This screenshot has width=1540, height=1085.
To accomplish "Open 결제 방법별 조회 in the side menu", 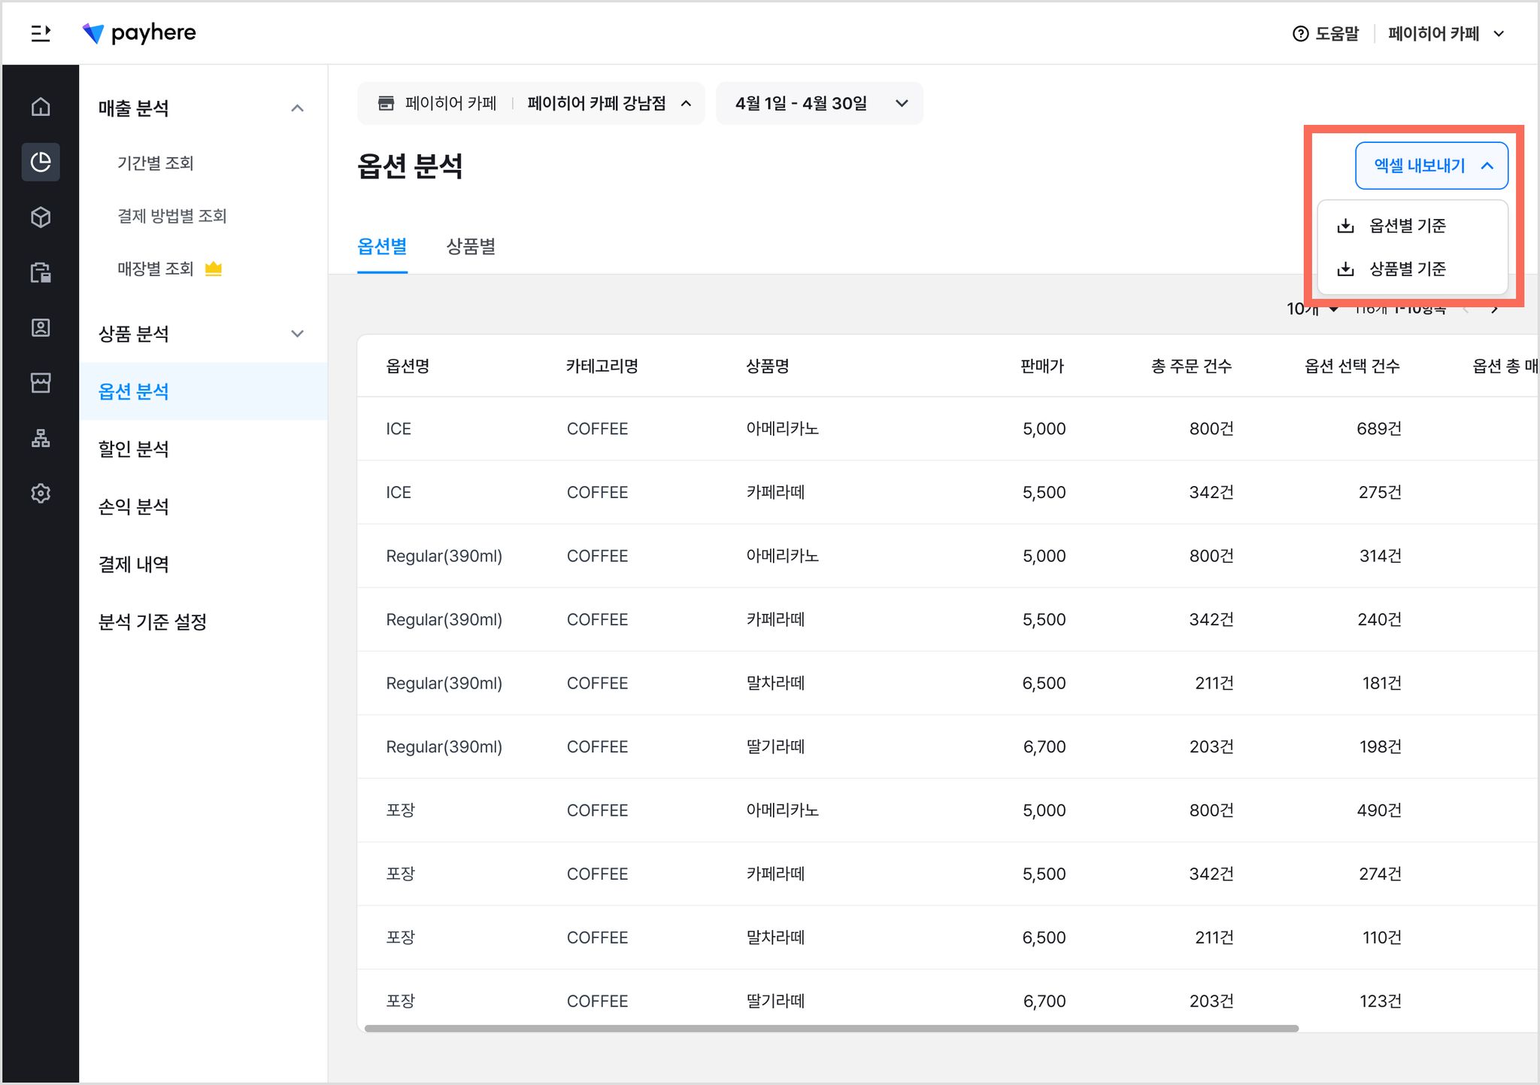I will [x=172, y=216].
